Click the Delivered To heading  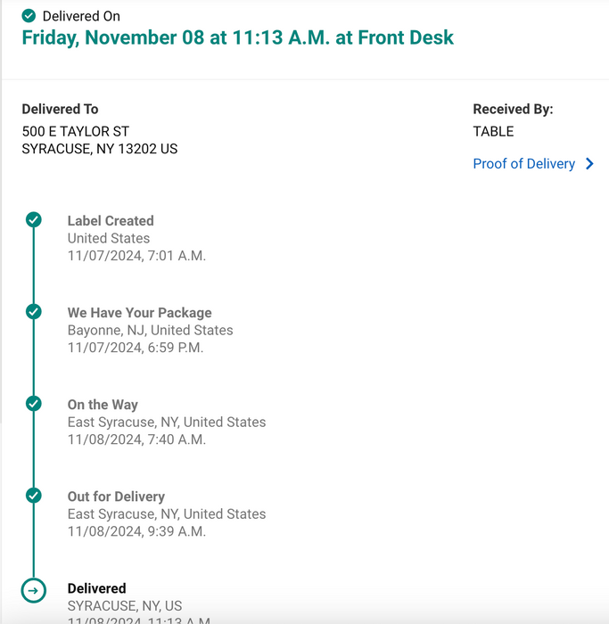tap(60, 110)
